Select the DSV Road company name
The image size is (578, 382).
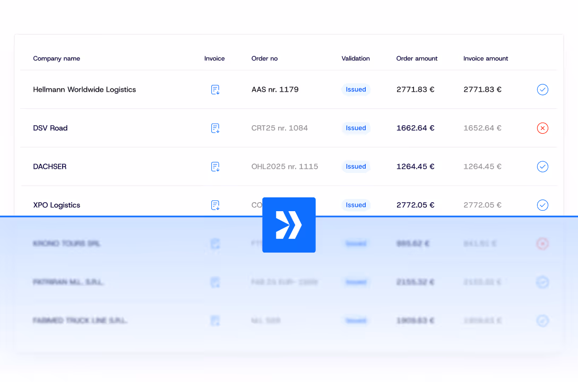pyautogui.click(x=50, y=128)
